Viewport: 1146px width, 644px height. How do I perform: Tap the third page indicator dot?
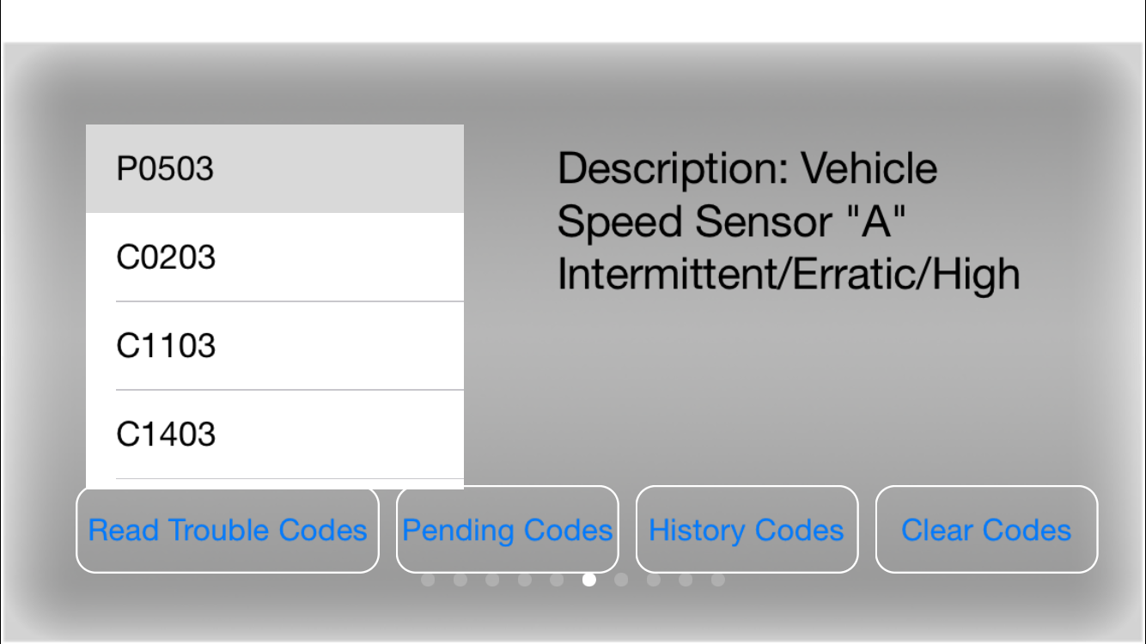pyautogui.click(x=492, y=580)
